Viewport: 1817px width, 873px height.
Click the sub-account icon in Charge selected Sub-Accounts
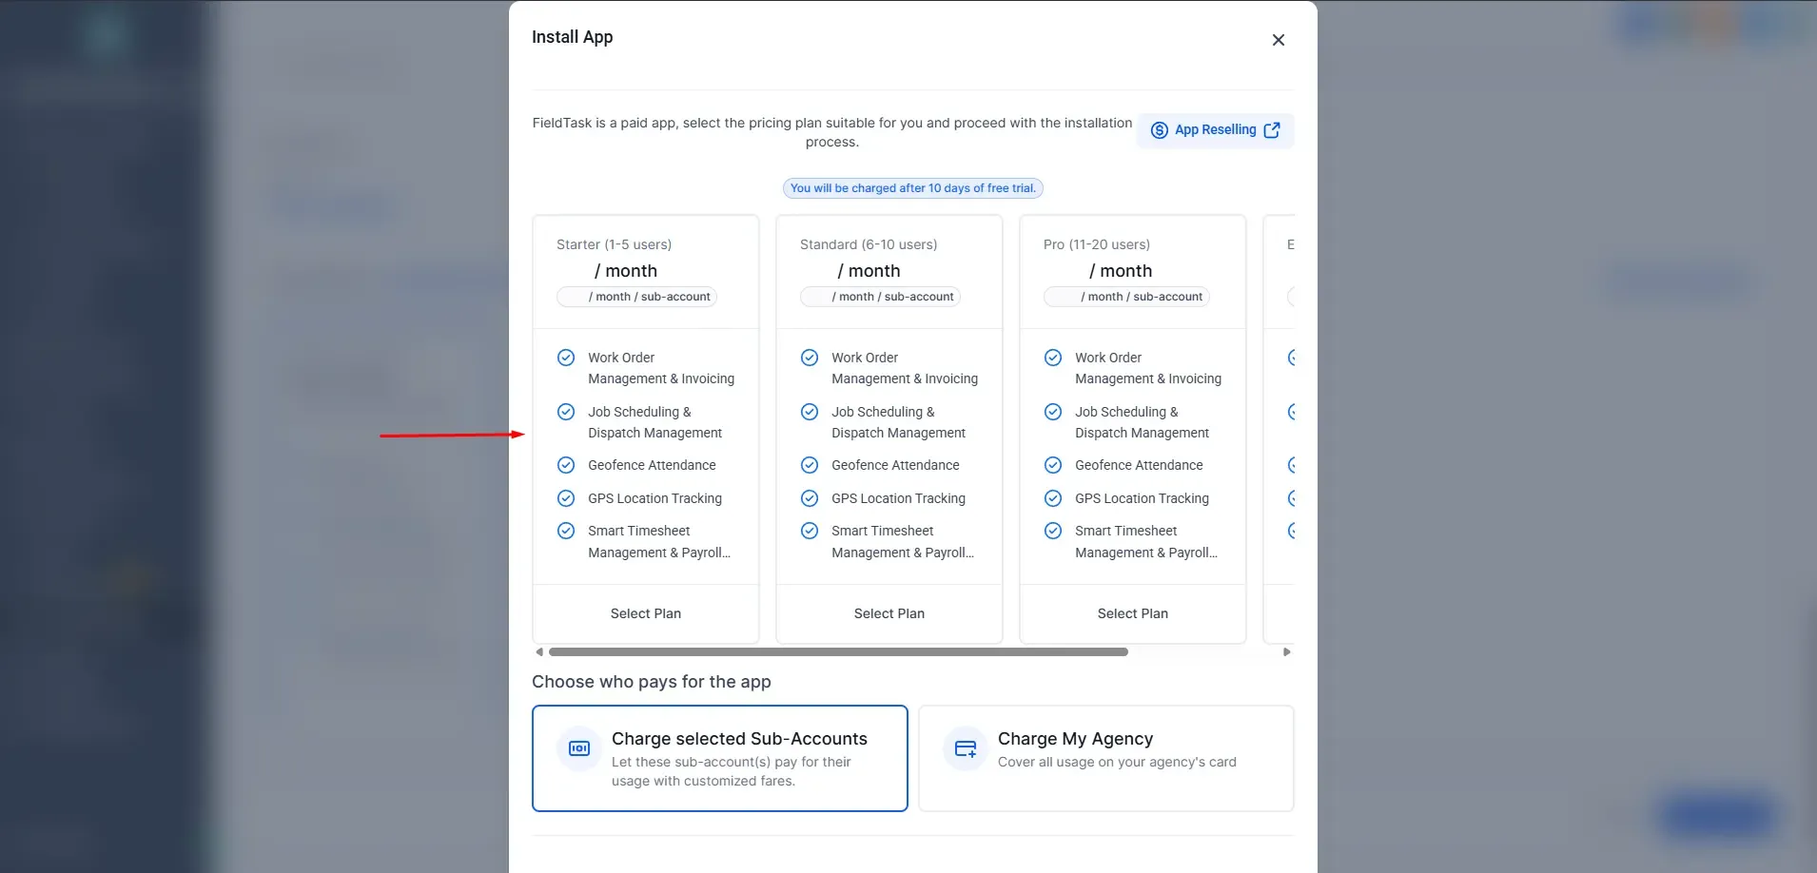point(579,748)
